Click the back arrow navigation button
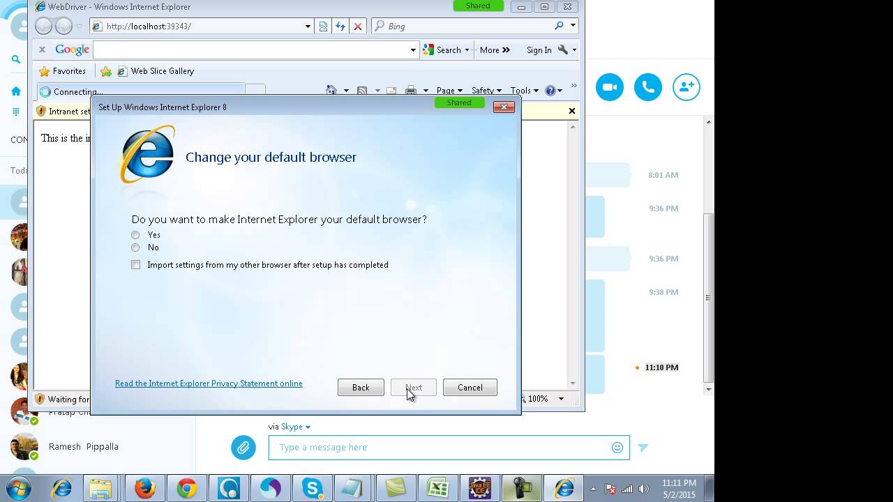This screenshot has width=893, height=502. 44,26
